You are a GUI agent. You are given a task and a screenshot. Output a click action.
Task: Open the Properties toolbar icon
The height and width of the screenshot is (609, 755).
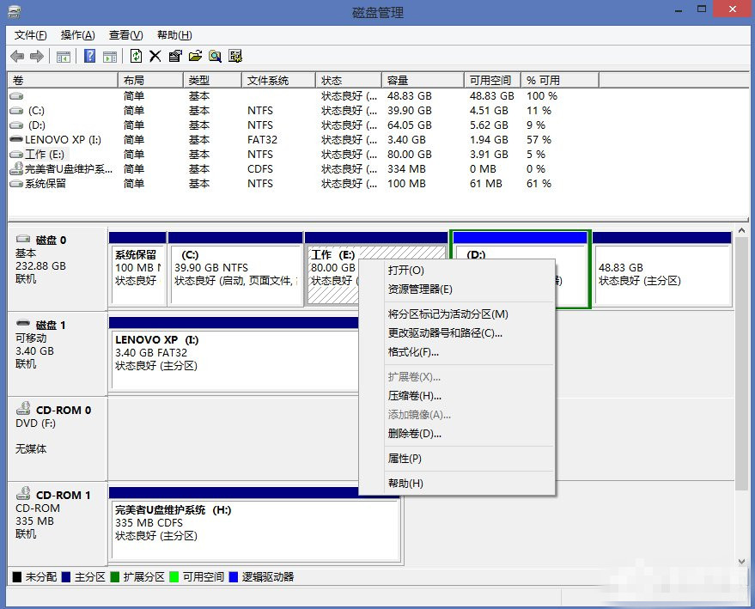click(176, 56)
